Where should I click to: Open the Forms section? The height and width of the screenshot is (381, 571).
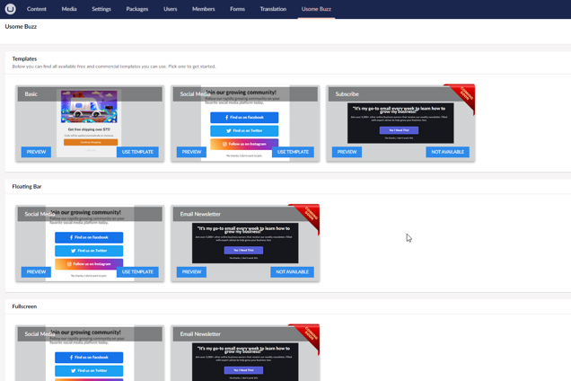pos(237,9)
